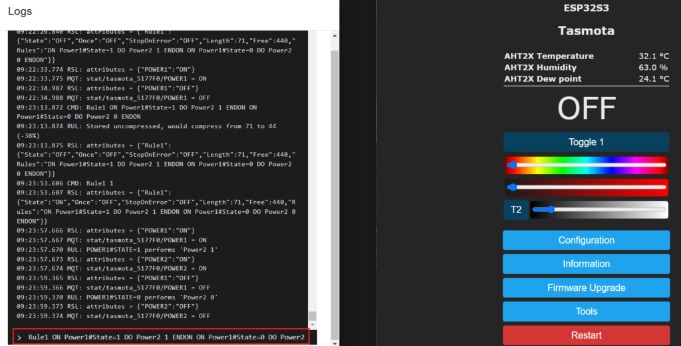Click the red Restart button
The width and height of the screenshot is (681, 346).
pos(586,335)
